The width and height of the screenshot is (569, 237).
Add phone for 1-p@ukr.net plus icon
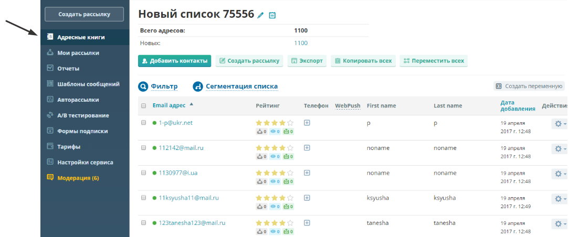[307, 123]
